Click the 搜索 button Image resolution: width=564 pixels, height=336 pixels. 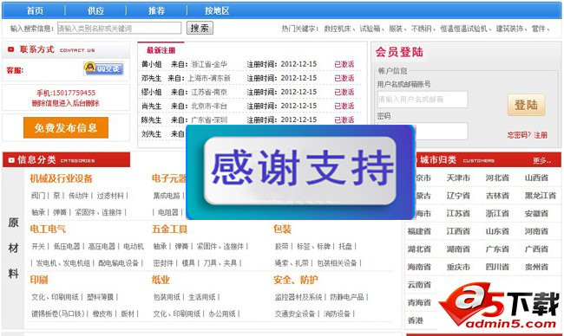click(200, 28)
